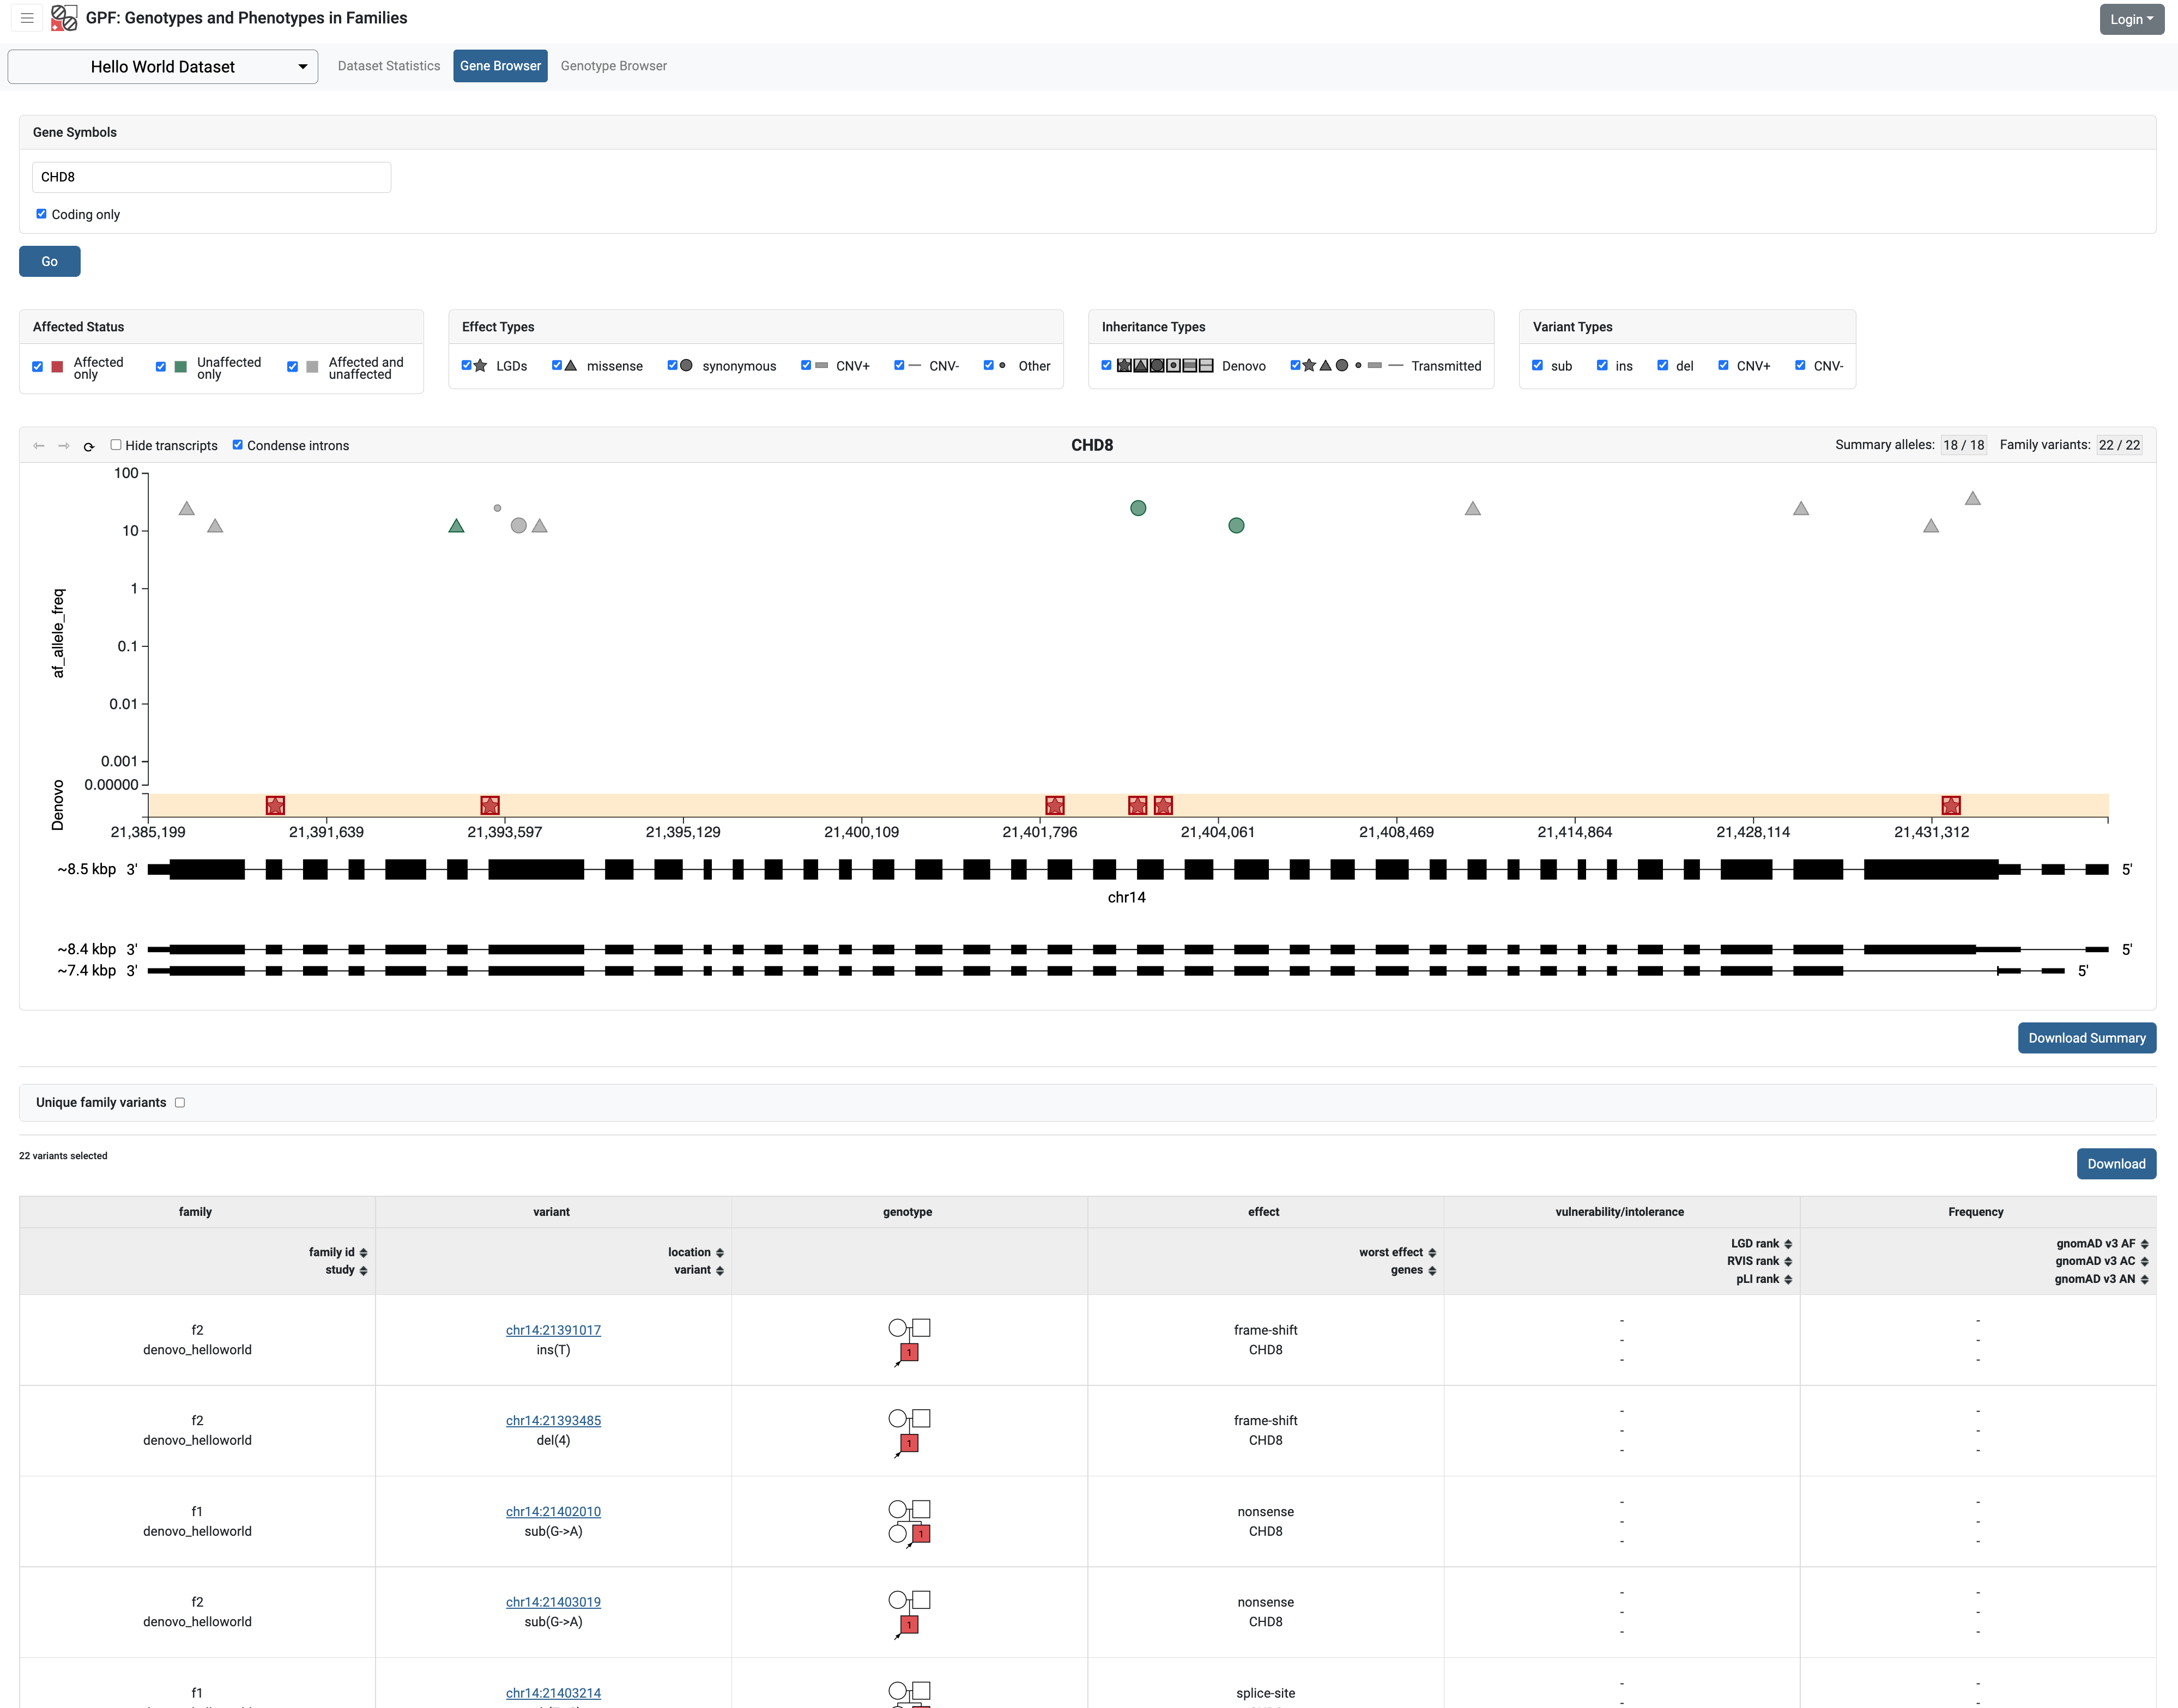2178x1708 pixels.
Task: Sort by gnomAD v3 AF
Action: pos(2144,1244)
